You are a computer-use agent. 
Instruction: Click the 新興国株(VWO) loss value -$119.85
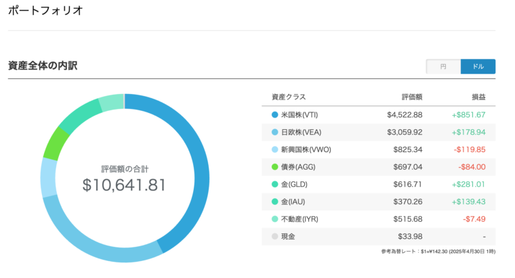(469, 149)
